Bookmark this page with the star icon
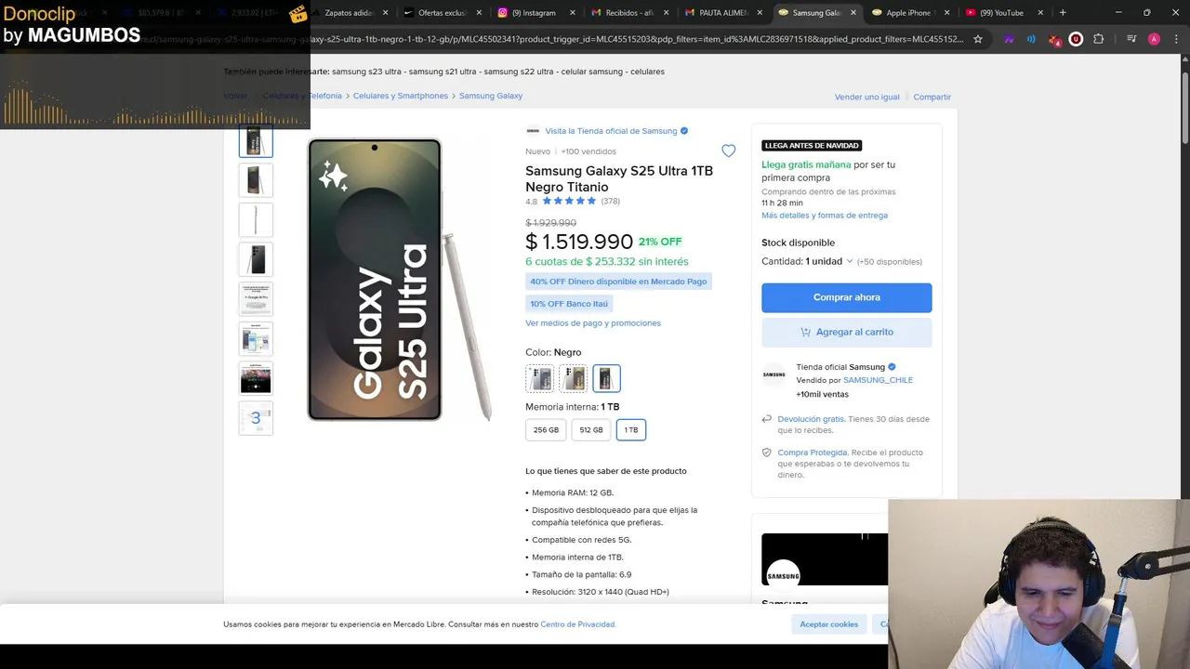The width and height of the screenshot is (1190, 669). coord(978,39)
